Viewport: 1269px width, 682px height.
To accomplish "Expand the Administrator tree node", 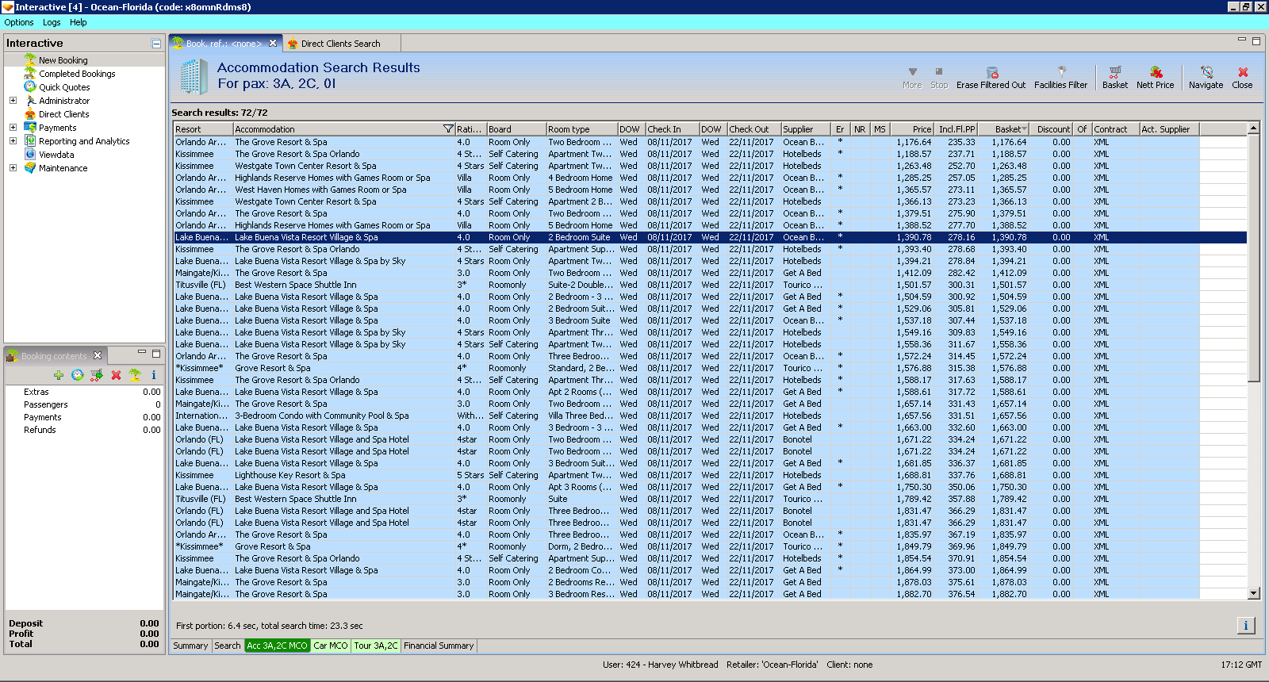I will (13, 101).
